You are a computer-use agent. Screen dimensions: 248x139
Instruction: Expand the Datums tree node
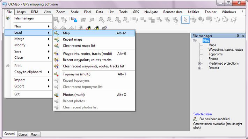(x=199, y=68)
